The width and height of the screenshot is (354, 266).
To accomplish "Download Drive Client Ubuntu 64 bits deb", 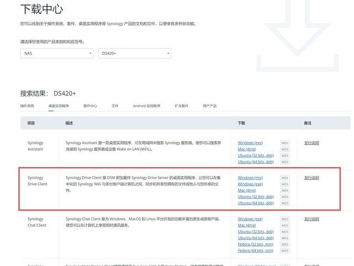I will coord(256,203).
